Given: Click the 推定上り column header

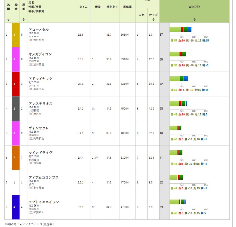Looking at the screenshot, I should (x=112, y=7).
